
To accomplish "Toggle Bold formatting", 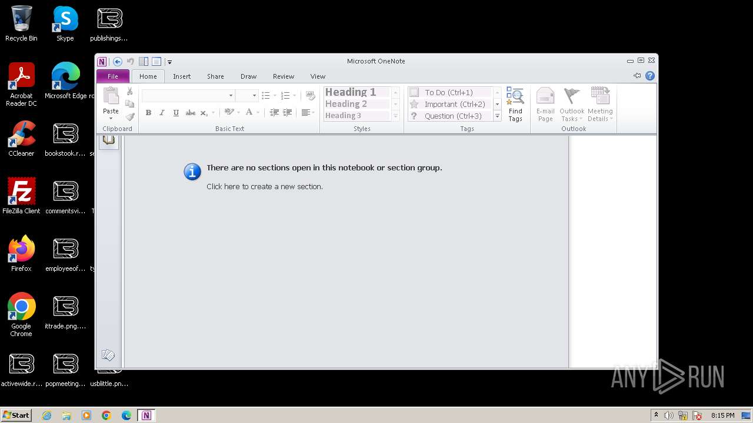I will tap(148, 113).
